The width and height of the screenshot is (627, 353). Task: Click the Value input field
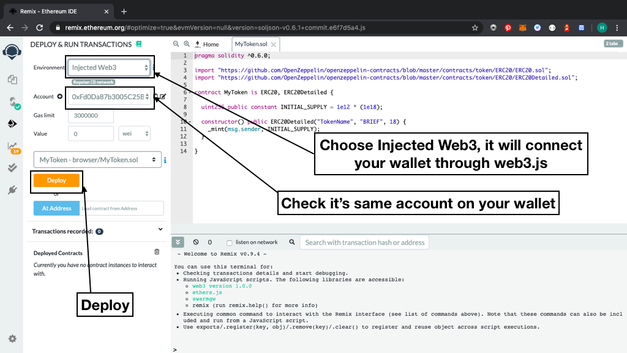[91, 134]
